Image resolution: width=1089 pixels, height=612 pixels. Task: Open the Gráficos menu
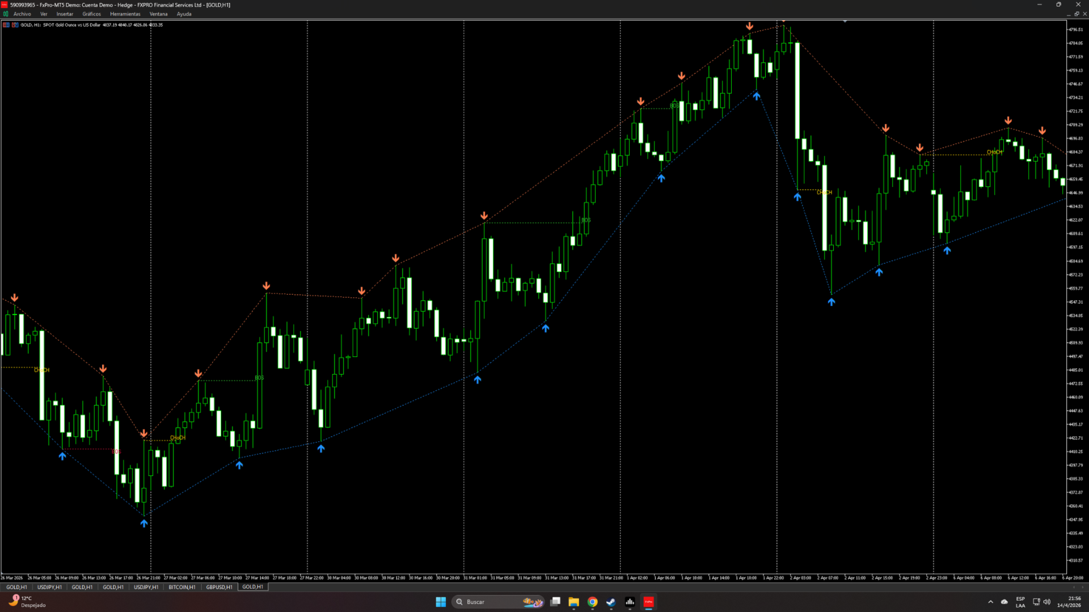[x=91, y=14]
